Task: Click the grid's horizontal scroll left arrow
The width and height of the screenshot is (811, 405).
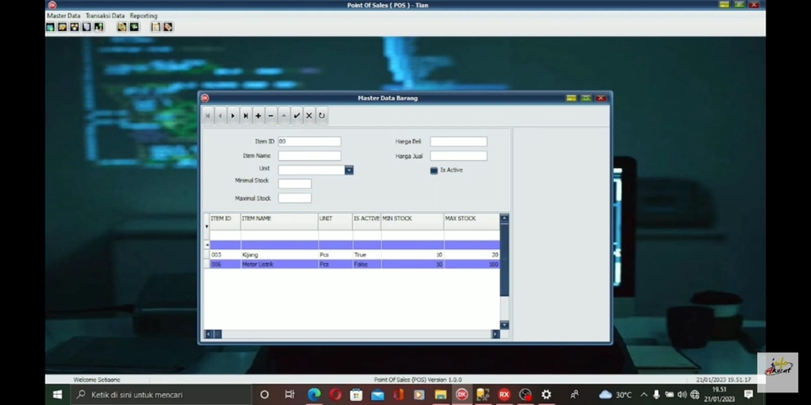Action: (x=209, y=334)
